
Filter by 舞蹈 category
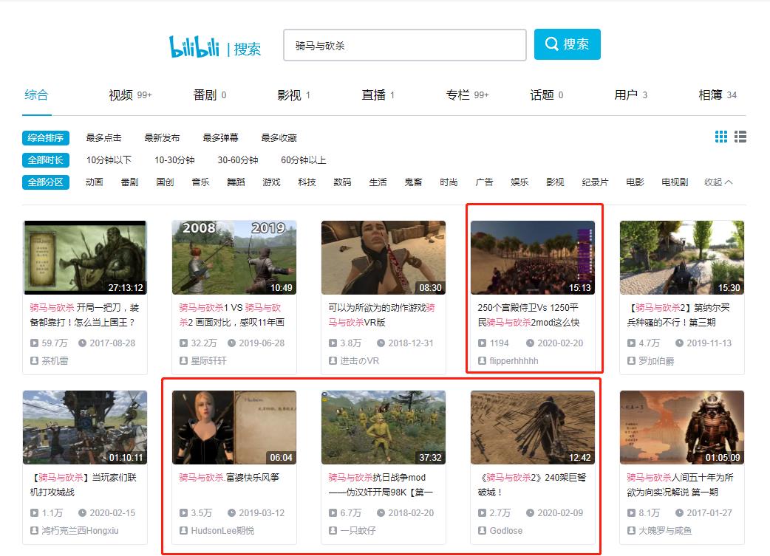pos(236,182)
